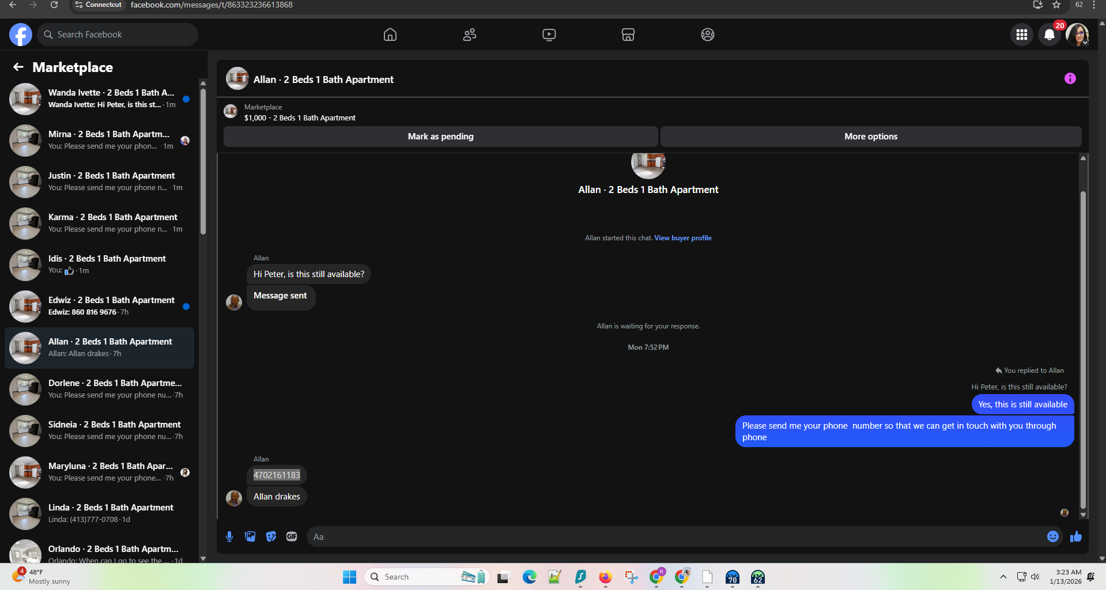Click the $1,000 listing title in the header

coord(300,118)
